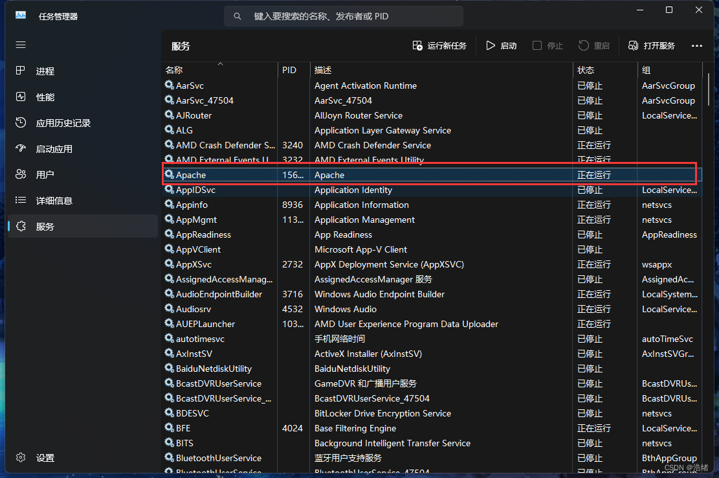Go to 应用历史记录 (App history) page

63,123
